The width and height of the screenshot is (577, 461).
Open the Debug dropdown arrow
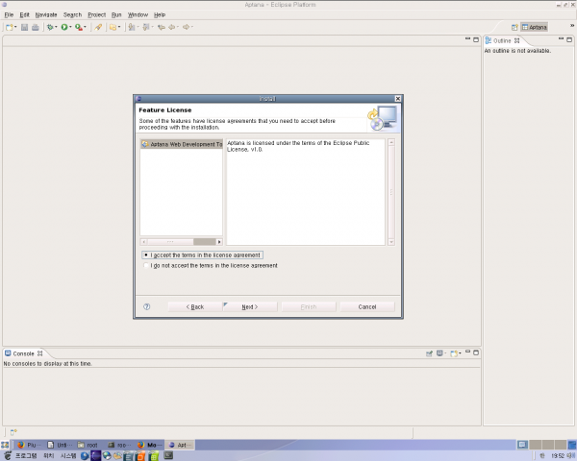[56, 27]
